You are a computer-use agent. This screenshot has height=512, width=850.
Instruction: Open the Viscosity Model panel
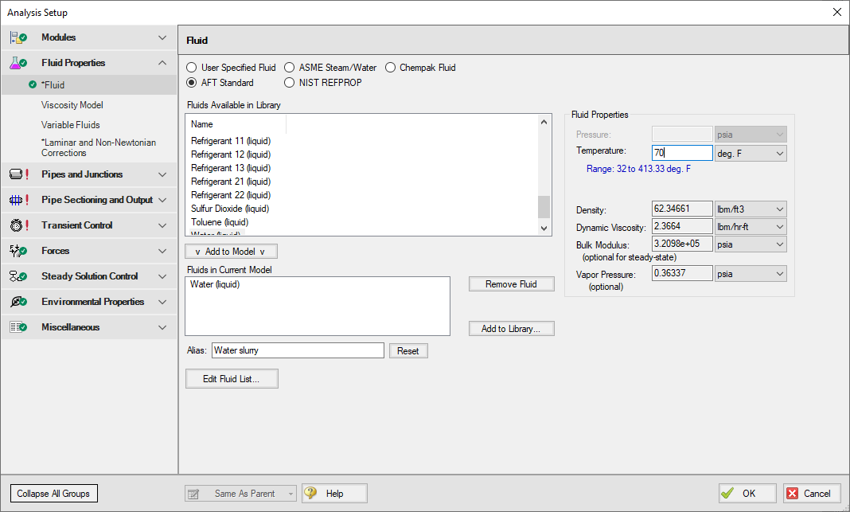72,105
